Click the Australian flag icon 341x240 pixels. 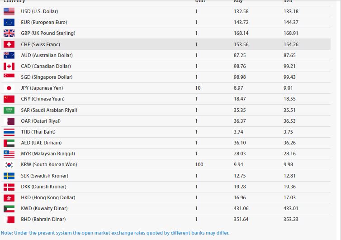coord(9,55)
